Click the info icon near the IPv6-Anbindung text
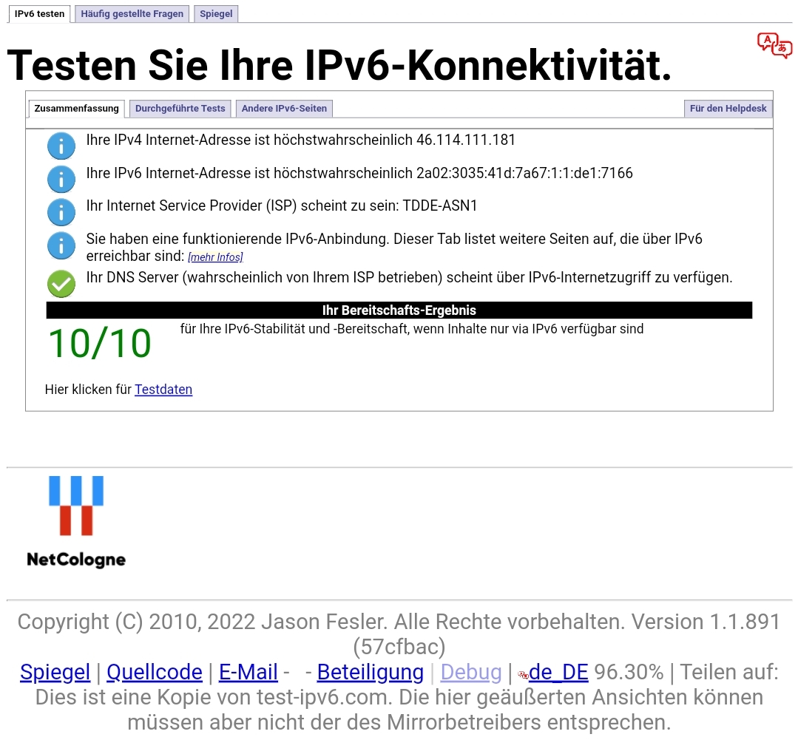 click(x=61, y=245)
